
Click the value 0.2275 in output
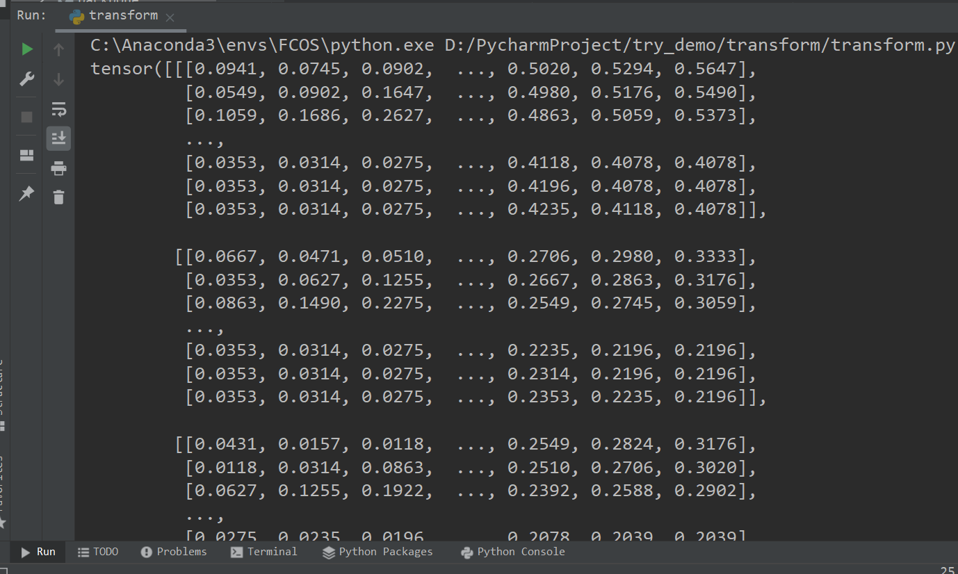pos(393,304)
